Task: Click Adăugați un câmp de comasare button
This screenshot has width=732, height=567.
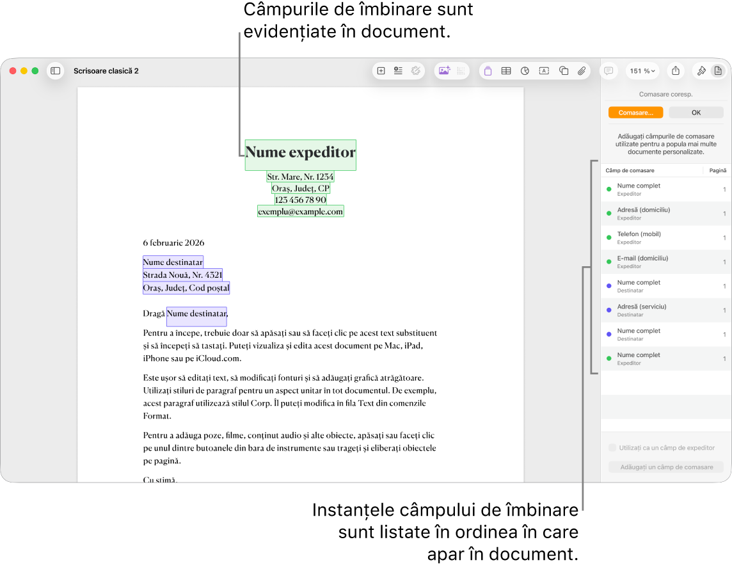Action: (x=665, y=467)
